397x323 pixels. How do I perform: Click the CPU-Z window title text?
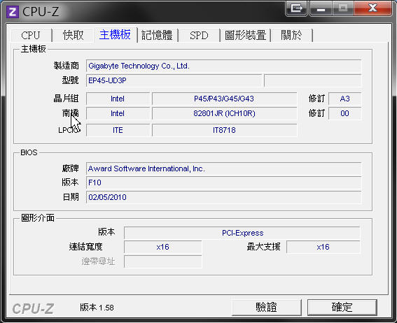pos(41,12)
